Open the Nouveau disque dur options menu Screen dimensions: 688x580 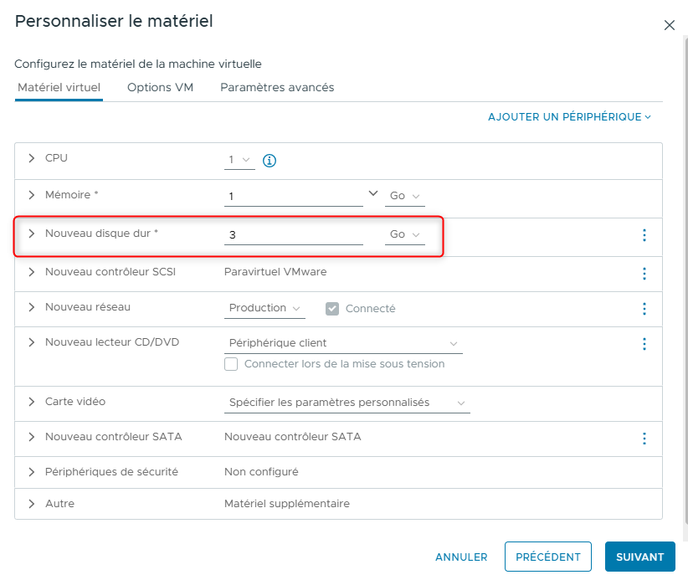pyautogui.click(x=644, y=235)
